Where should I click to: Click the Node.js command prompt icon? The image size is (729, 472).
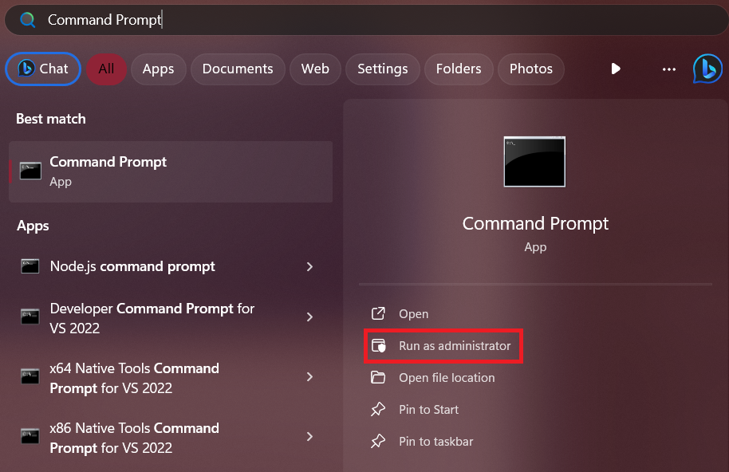(x=30, y=266)
